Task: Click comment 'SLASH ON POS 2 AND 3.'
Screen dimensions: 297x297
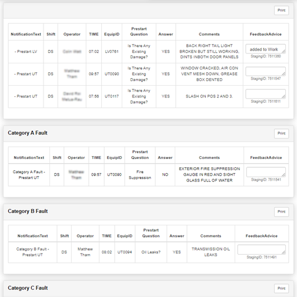Action: [209, 96]
